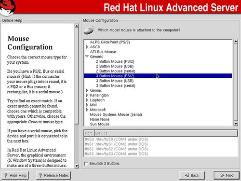Collapse the Generic mouse group
The height and width of the screenshot is (181, 241).
(87, 56)
